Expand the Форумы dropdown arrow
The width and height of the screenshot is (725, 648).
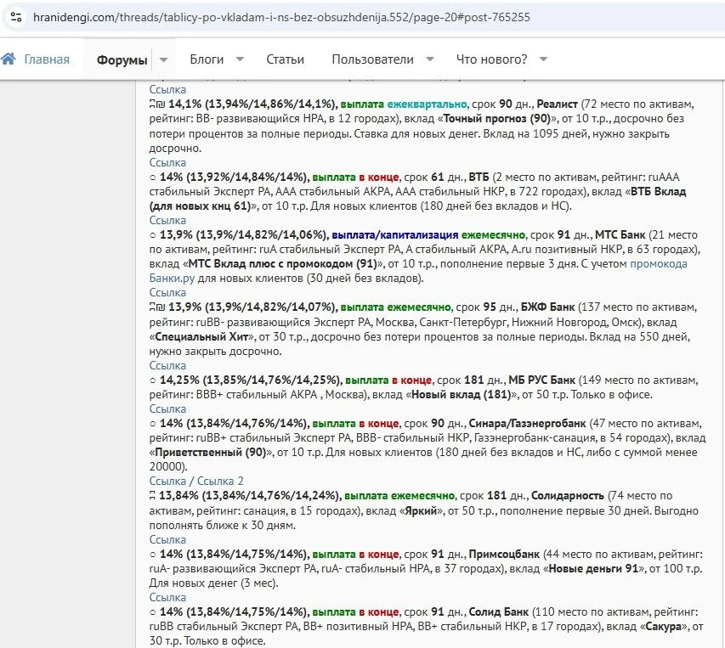(164, 59)
